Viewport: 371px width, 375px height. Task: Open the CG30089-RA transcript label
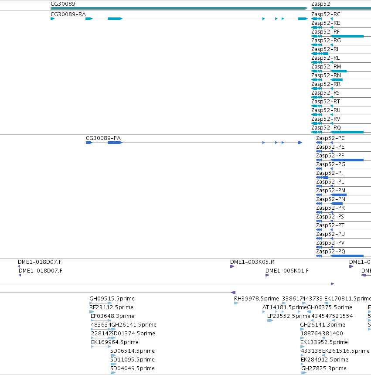tap(68, 14)
